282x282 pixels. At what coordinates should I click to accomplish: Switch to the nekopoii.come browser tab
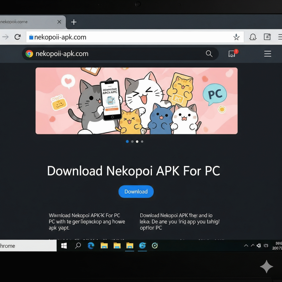coord(28,22)
